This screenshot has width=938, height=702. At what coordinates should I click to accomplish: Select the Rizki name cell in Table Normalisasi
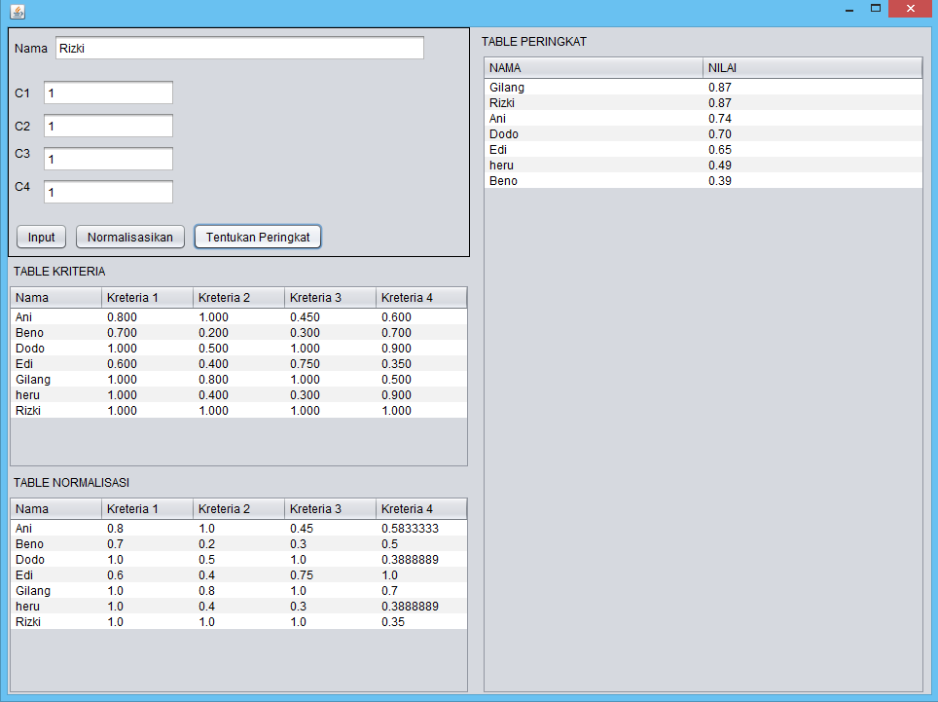(56, 622)
